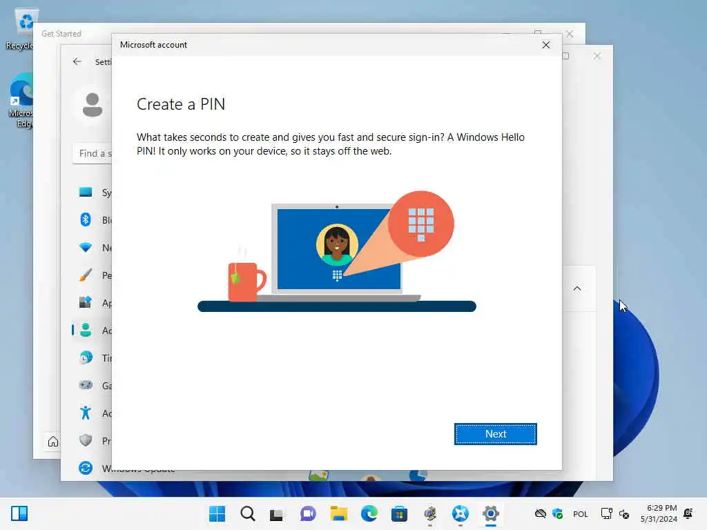
Task: Open File Explorer from the taskbar
Action: (x=338, y=513)
